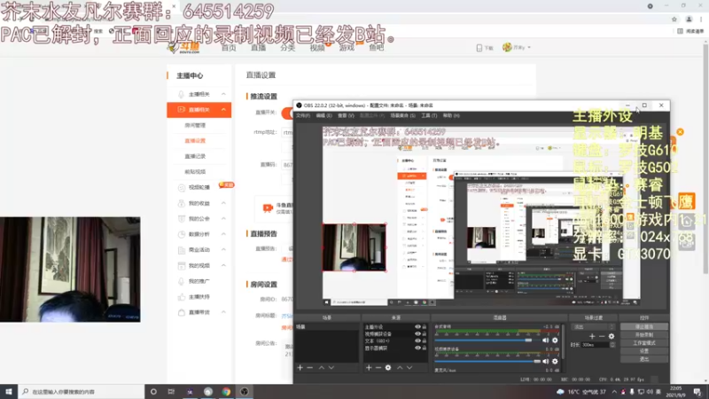709x399 pixels.
Task: Open 设置 button in OBS controls
Action: (644, 351)
